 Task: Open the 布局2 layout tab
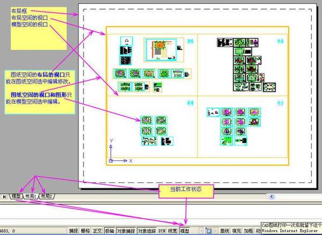(46, 196)
